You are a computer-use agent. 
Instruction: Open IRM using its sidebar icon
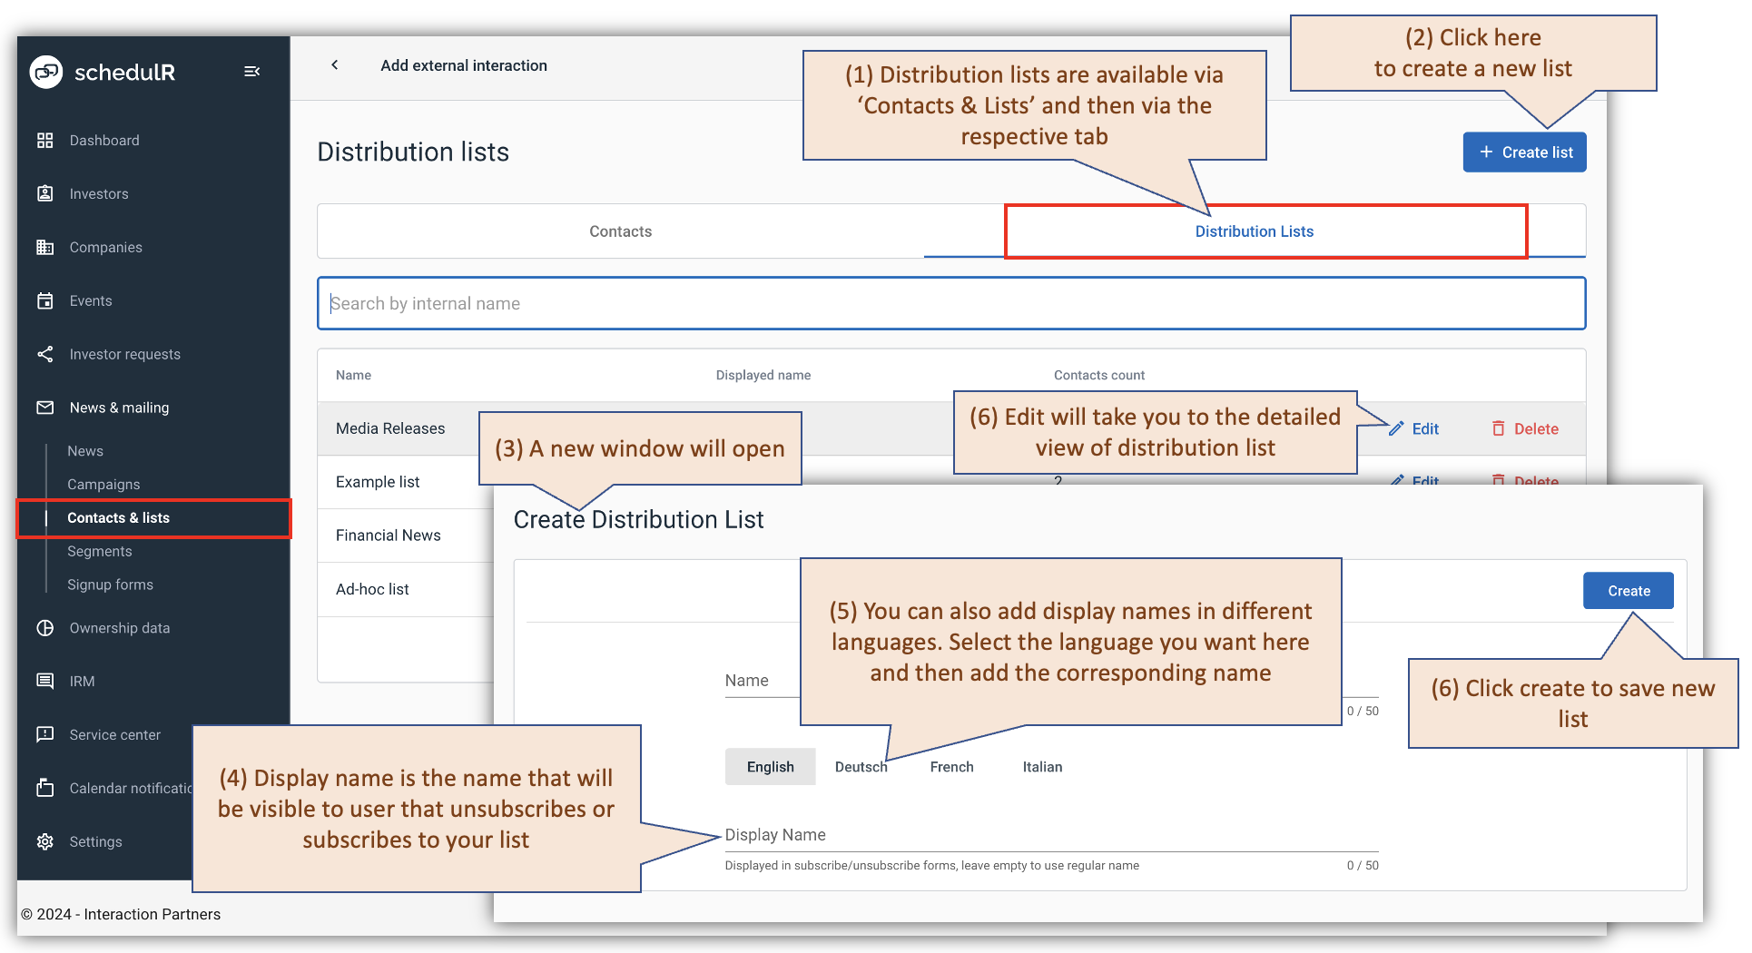coord(45,681)
